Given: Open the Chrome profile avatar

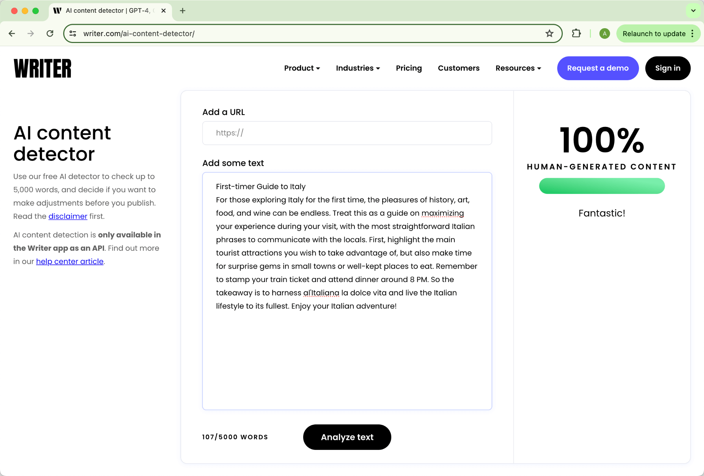Looking at the screenshot, I should tap(604, 33).
